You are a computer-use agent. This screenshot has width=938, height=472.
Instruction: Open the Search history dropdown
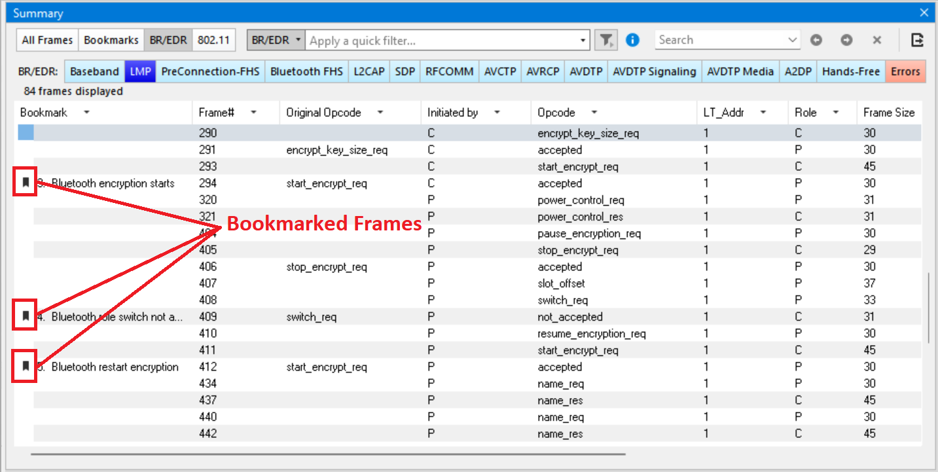coord(793,40)
